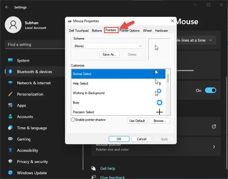228x179 pixels.
Task: Select Normal Select row text
Action: pos(82,74)
